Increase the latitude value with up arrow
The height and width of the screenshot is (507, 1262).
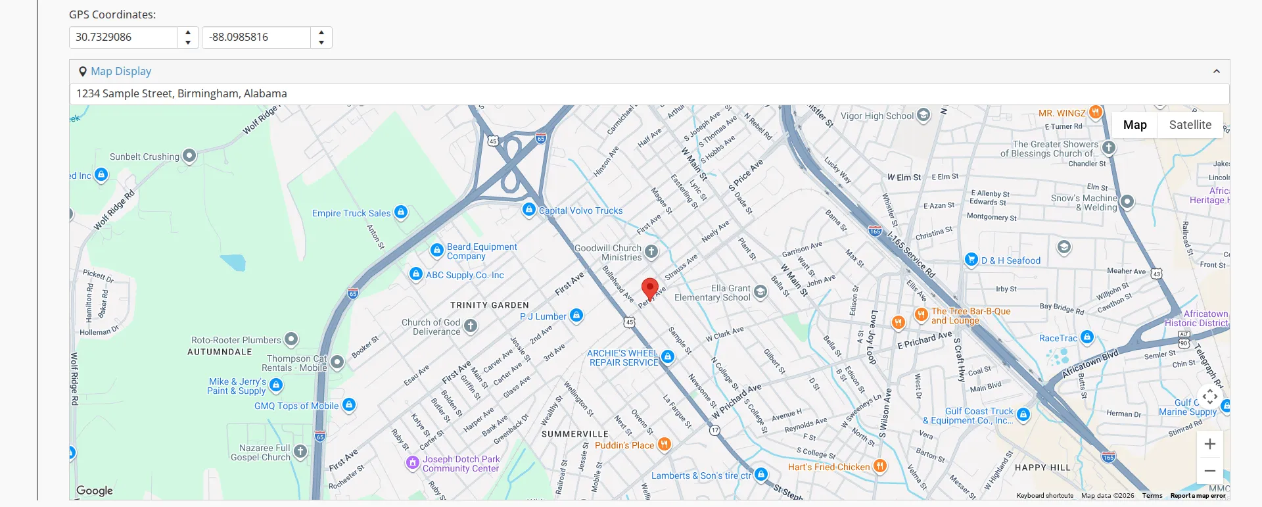188,32
